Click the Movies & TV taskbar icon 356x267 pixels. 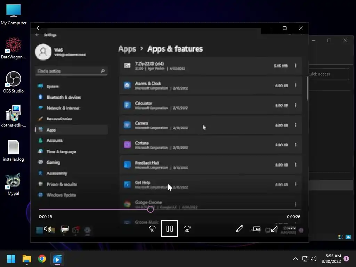(57, 259)
